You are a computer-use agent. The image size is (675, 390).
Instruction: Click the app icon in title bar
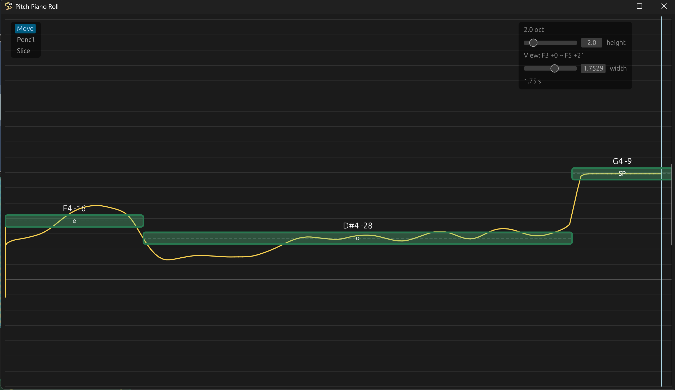pyautogui.click(x=8, y=6)
